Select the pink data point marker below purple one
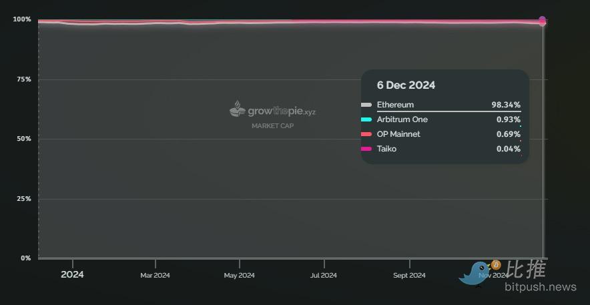The width and height of the screenshot is (590, 305). 542,23
